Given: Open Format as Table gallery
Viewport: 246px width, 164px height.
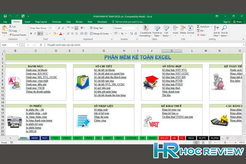Looking at the screenshot, I should pos(157,31).
